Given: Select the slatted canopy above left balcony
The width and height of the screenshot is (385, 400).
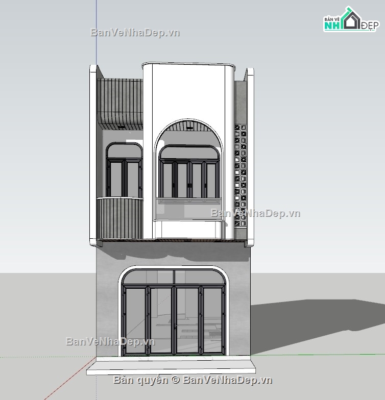Looking at the screenshot, I should [x=119, y=104].
